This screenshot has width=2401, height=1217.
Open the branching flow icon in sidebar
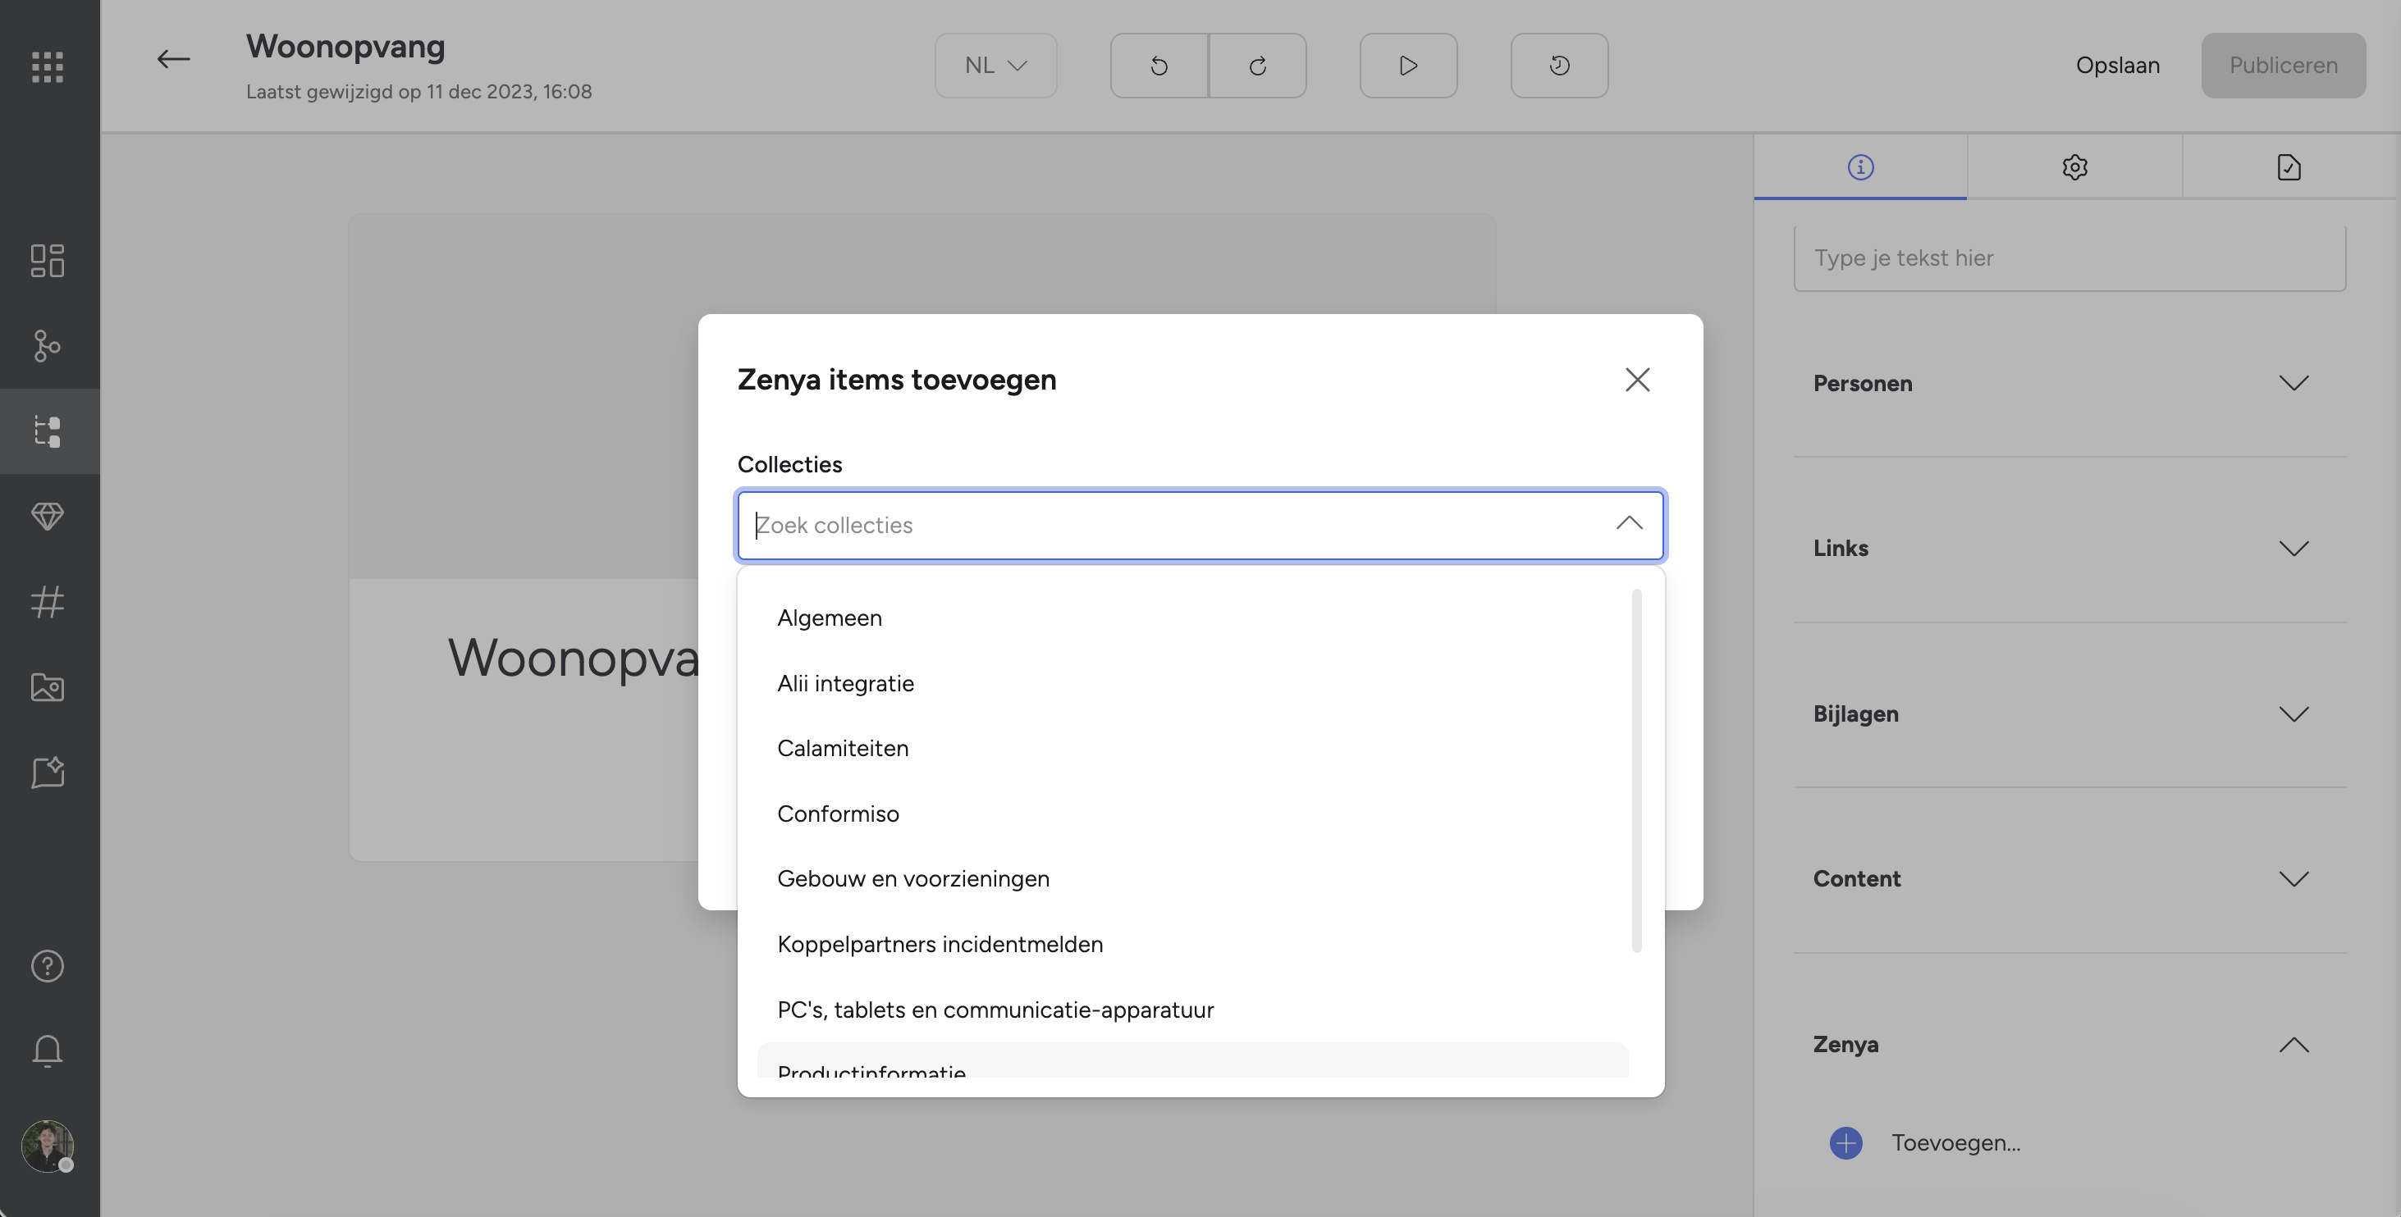tap(48, 346)
